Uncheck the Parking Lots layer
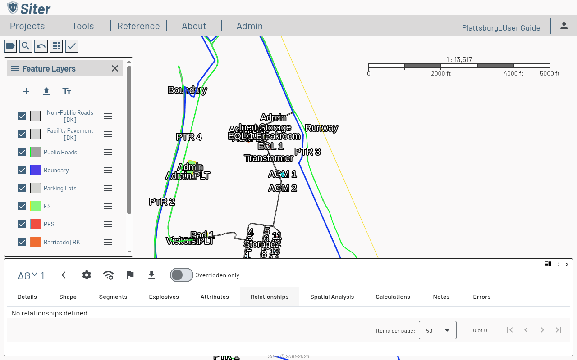 tap(22, 188)
